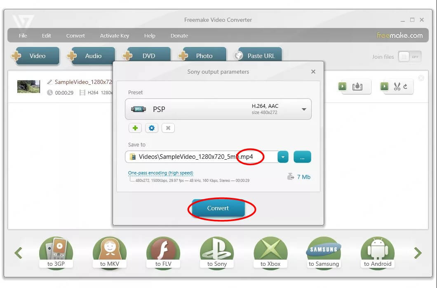Show previous formats with left green arrow
Viewport: 437px width, 288px height.
19,253
